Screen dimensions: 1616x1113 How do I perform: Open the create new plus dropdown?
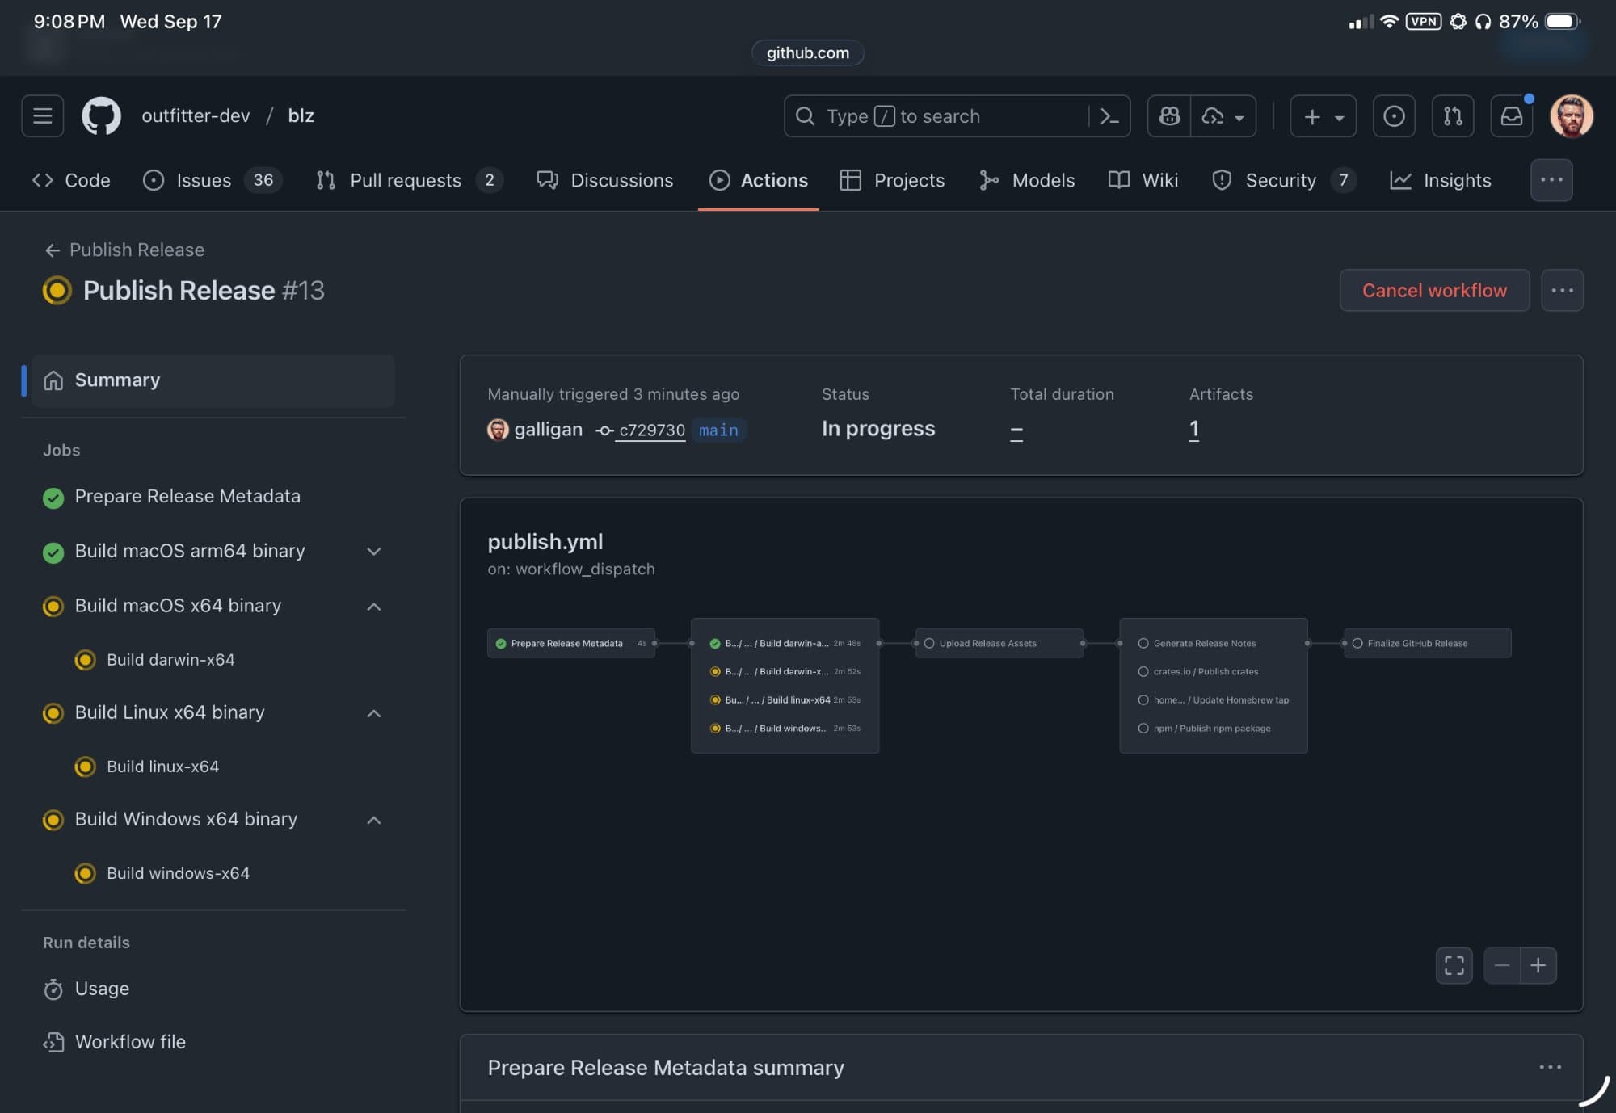pos(1323,115)
